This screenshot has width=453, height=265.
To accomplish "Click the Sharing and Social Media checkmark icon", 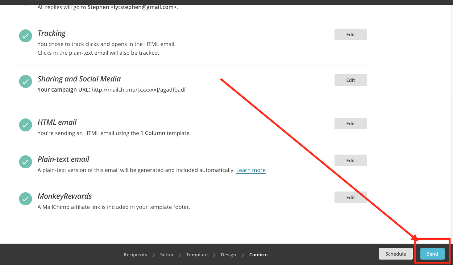I will tap(25, 81).
